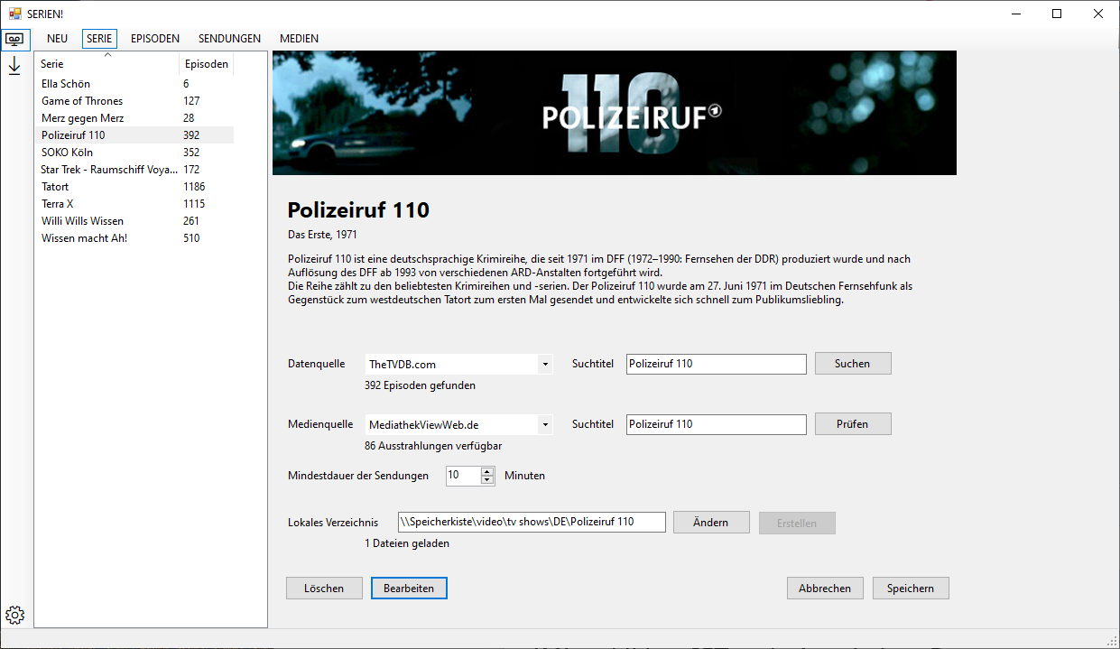Screen dimensions: 1120x649
Task: Expand the Medienquelle MediathekViewWeb.de dropdown
Action: 544,425
